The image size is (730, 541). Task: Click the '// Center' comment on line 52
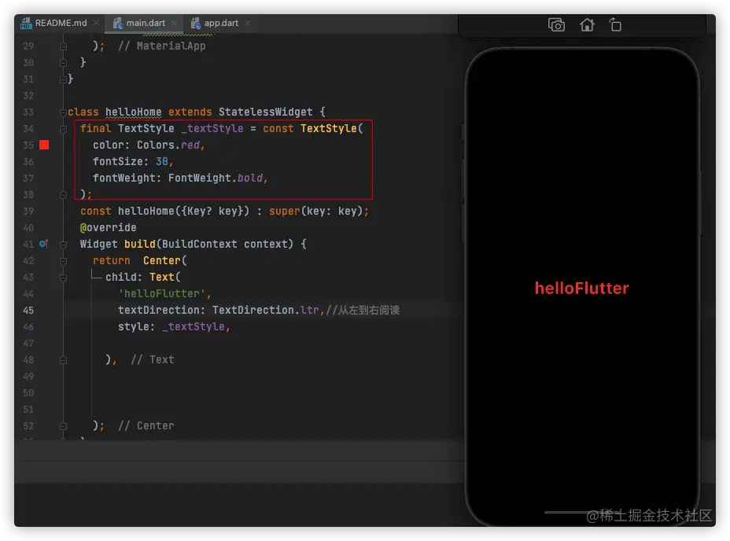point(146,425)
